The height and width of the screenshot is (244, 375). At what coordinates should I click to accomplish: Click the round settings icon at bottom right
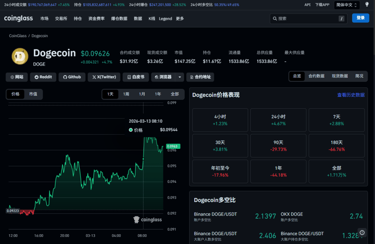(x=362, y=233)
